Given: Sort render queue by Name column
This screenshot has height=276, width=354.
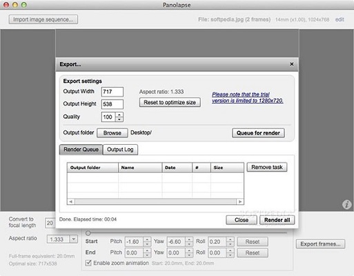Looking at the screenshot, I should (x=140, y=168).
